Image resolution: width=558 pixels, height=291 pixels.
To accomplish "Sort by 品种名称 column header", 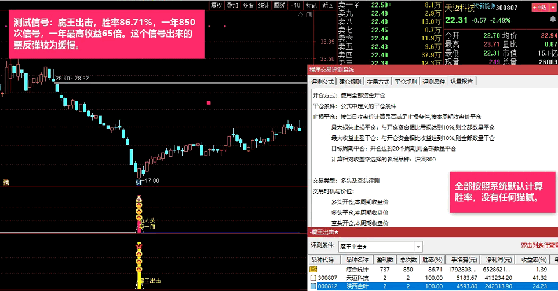I will point(357,260).
